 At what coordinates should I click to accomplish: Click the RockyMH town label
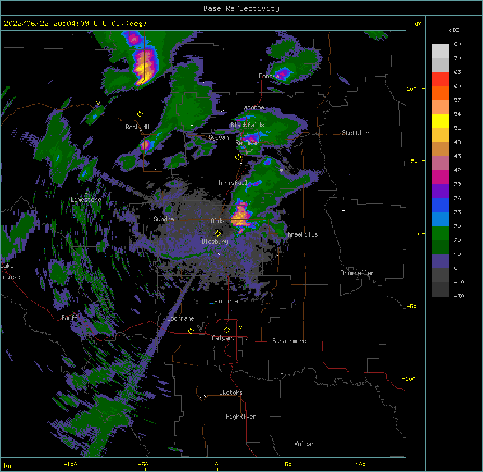137,127
